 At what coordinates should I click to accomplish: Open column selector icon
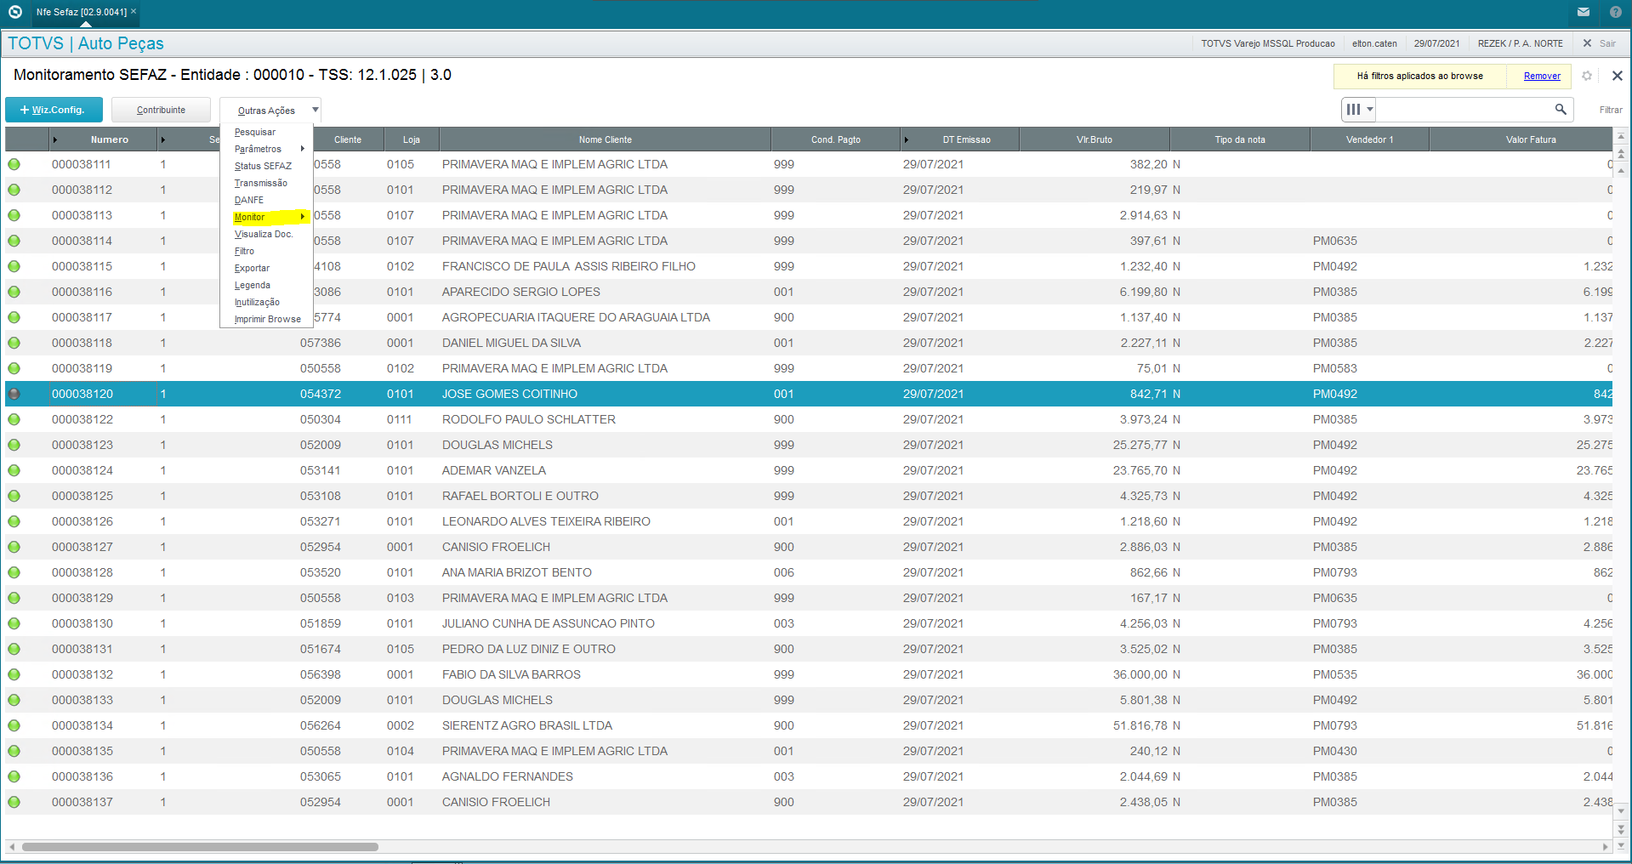pyautogui.click(x=1359, y=109)
